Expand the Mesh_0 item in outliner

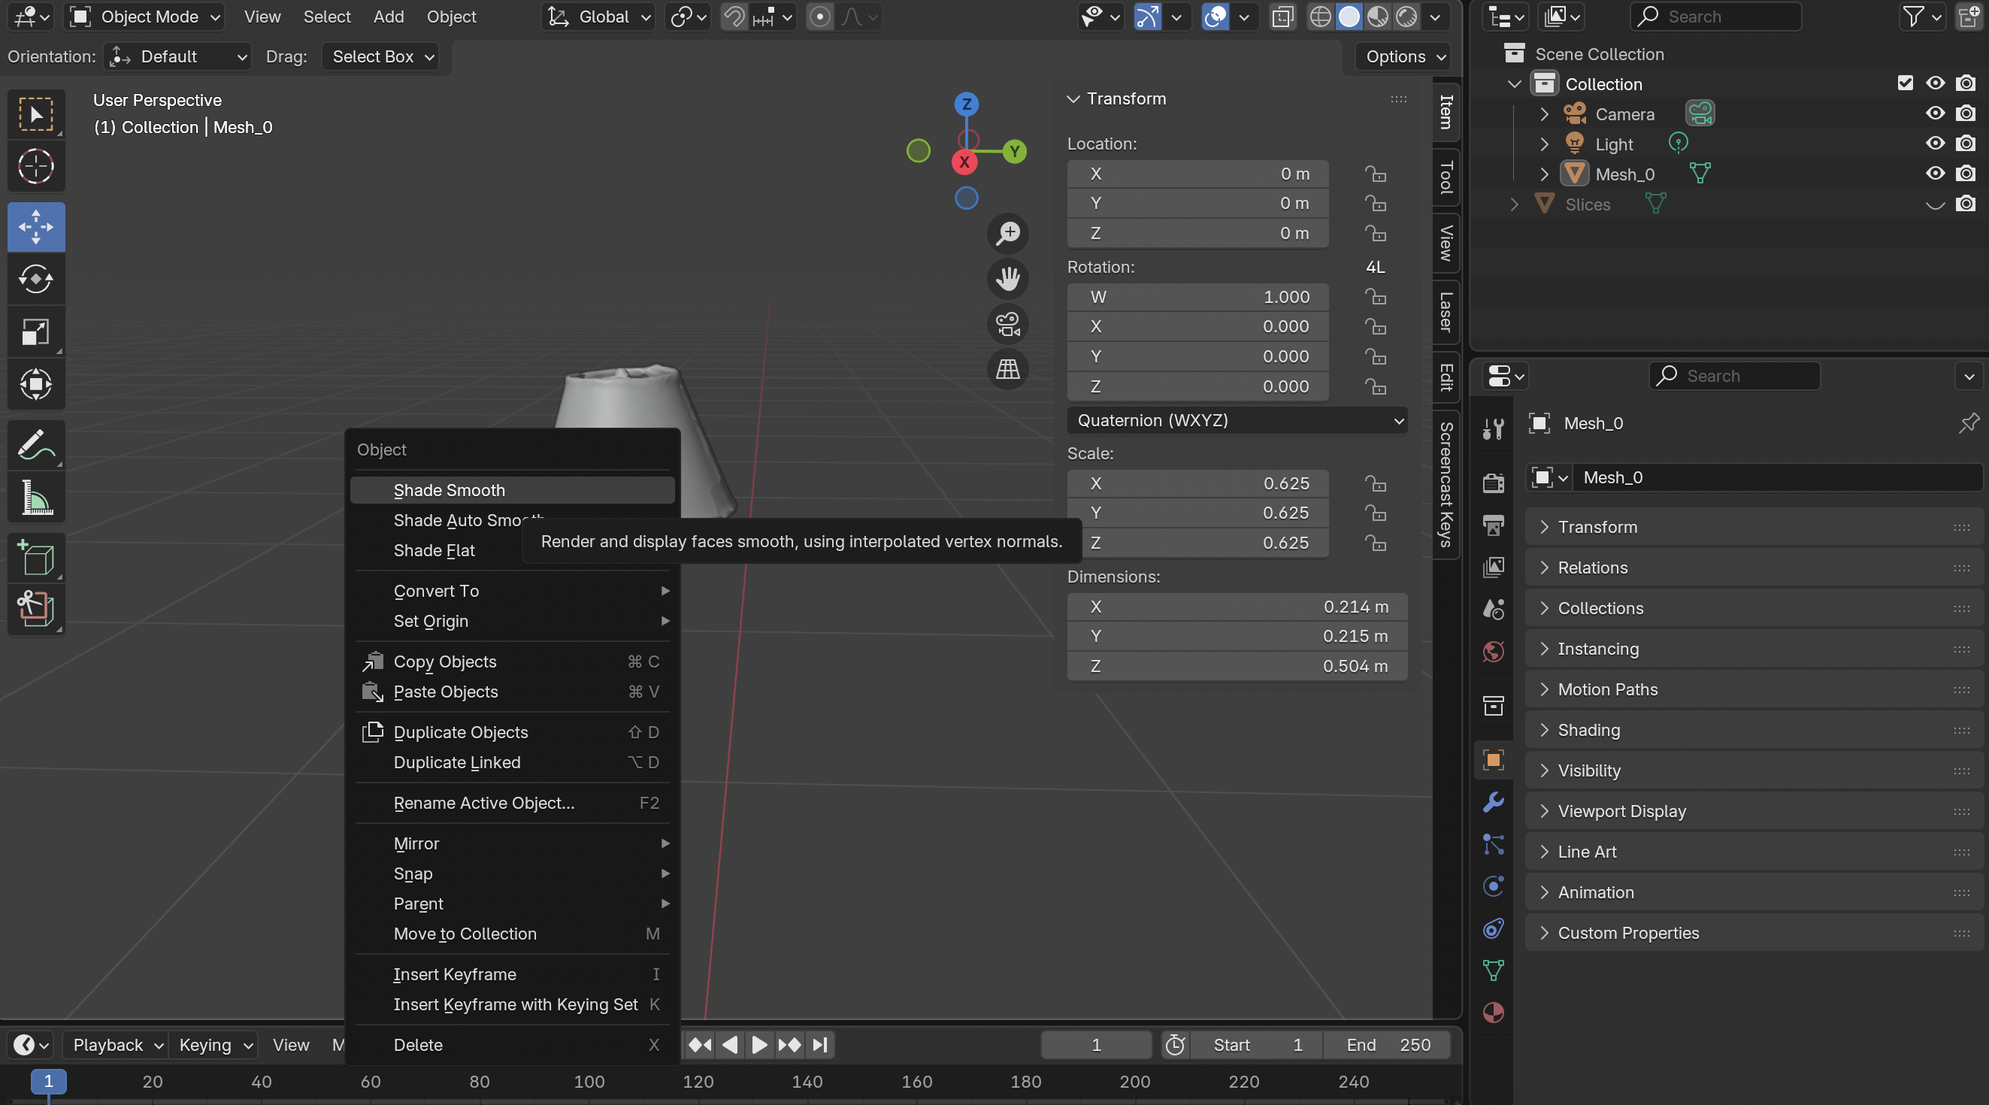click(x=1543, y=174)
